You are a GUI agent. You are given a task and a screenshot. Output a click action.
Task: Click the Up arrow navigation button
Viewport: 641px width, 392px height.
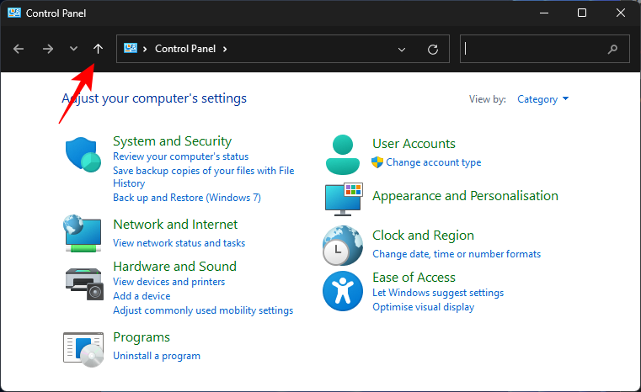pyautogui.click(x=98, y=49)
